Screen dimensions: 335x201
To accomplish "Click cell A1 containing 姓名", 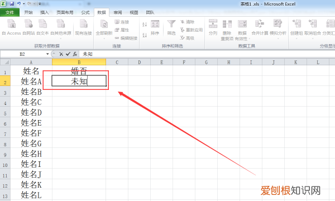I will point(31,70).
